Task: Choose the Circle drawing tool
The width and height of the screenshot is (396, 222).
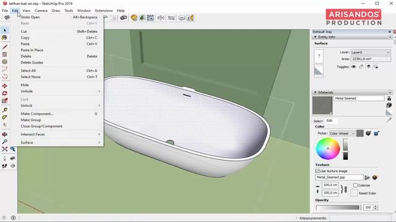Action: [4, 62]
